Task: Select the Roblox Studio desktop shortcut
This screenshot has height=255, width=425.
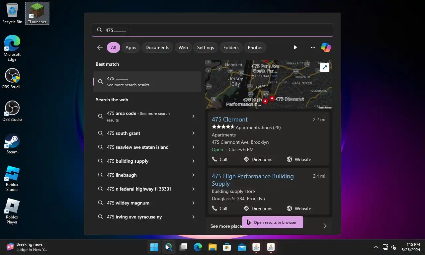Action: pyautogui.click(x=12, y=179)
